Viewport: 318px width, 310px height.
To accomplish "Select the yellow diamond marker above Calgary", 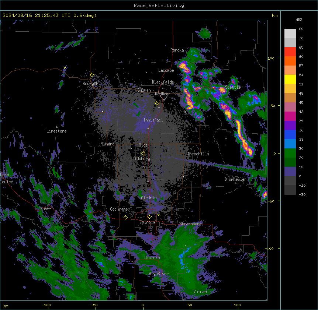I will pos(149,217).
